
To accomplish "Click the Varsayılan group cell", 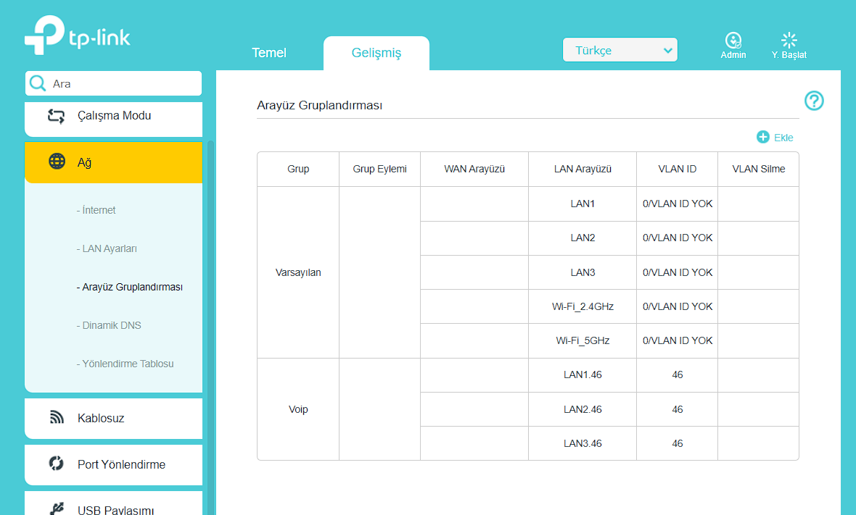I will pos(298,272).
